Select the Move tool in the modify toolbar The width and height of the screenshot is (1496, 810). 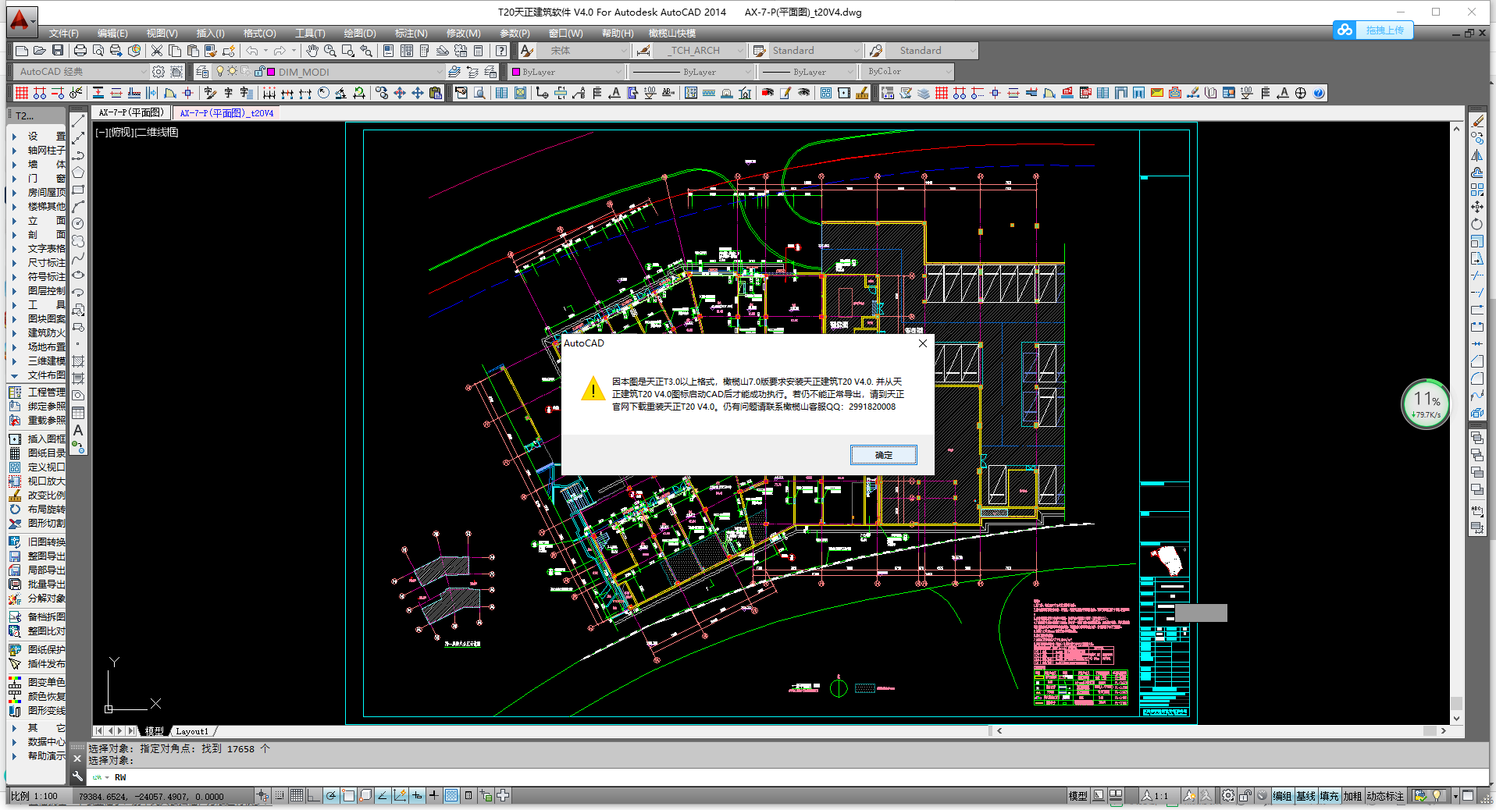pos(1477,207)
